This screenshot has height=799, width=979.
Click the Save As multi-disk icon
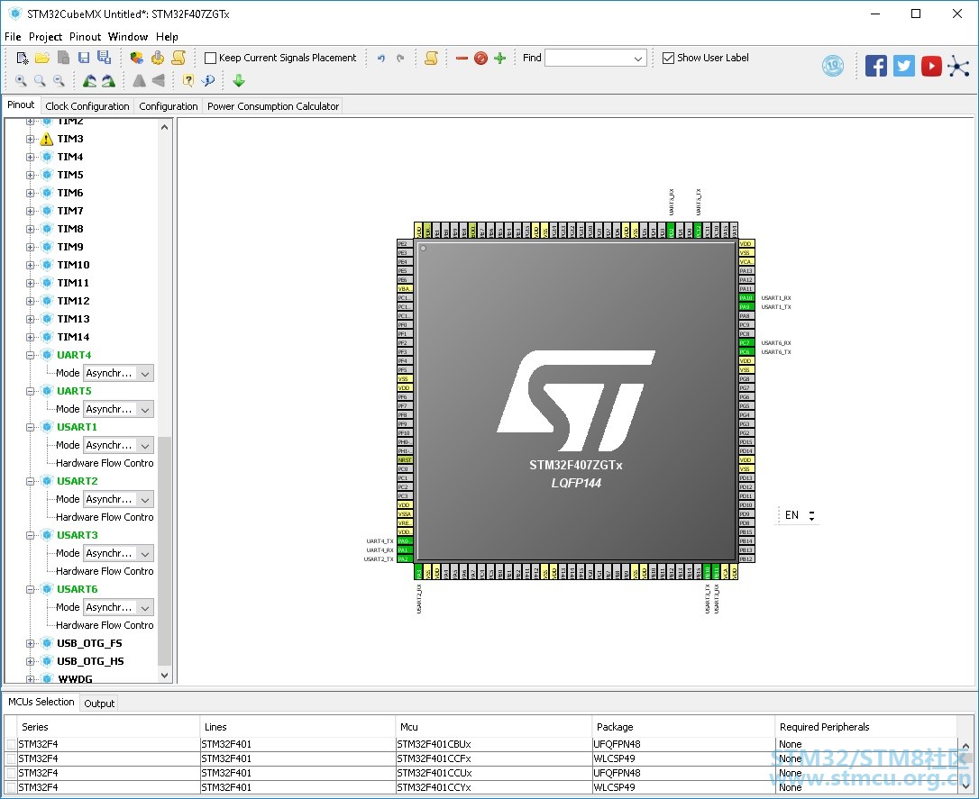point(105,58)
